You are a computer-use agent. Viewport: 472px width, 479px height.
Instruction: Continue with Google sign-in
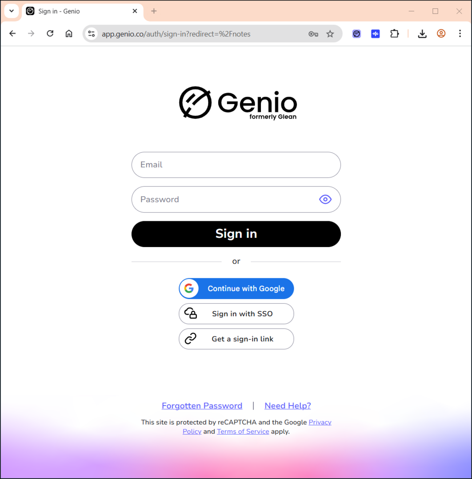click(236, 288)
